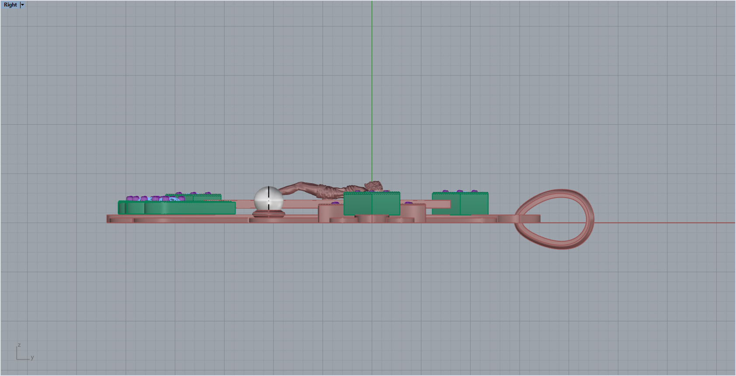Select the long pink base plate
Screen dimensions: 736x376
(x=323, y=219)
